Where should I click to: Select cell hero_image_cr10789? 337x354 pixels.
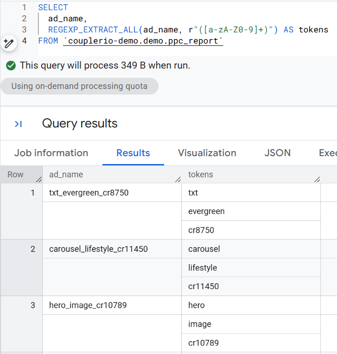[x=112, y=305]
